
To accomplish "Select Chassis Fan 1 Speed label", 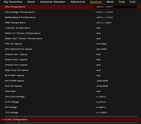I will (16, 54).
